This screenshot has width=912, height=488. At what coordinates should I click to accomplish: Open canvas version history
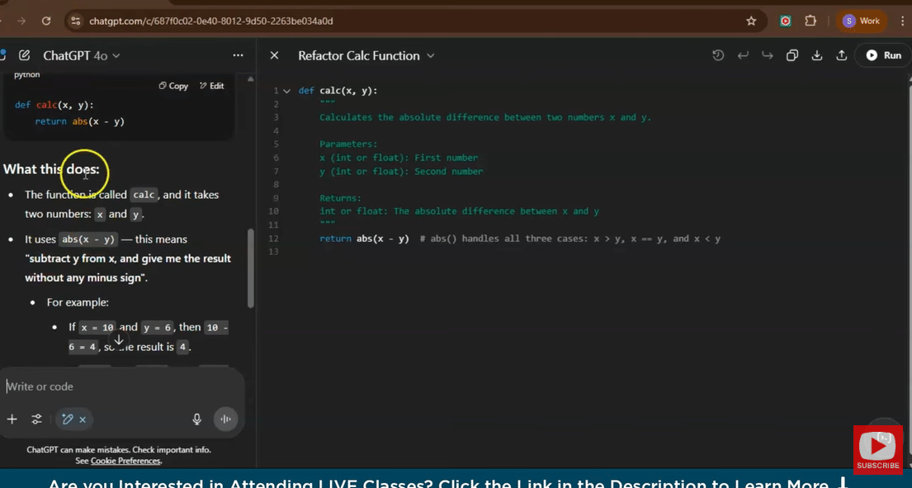click(718, 55)
